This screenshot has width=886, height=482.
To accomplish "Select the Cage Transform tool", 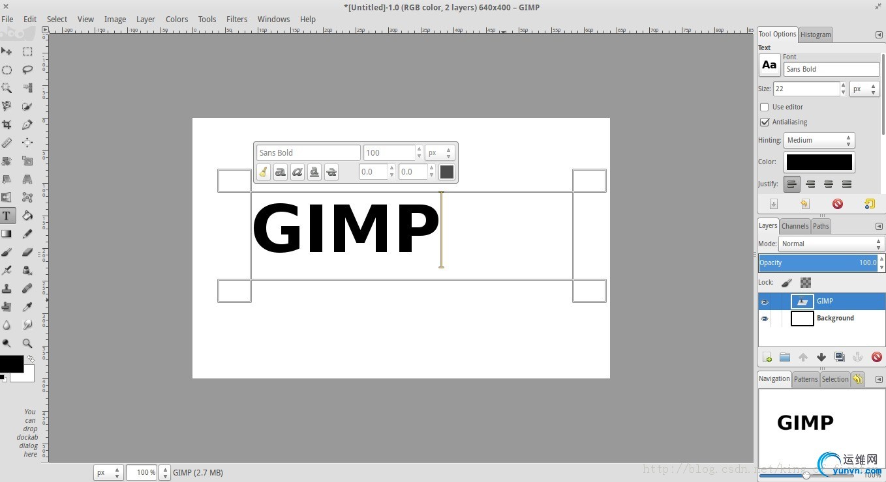I will (x=27, y=197).
